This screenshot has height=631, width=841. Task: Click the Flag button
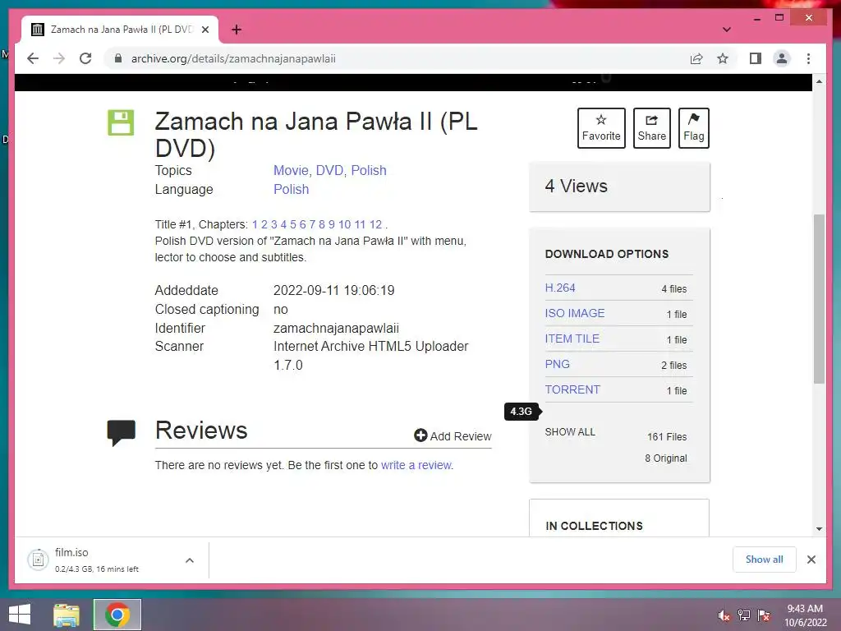(x=693, y=127)
